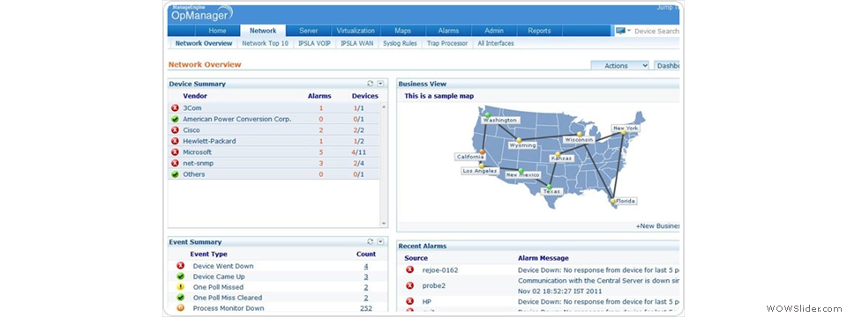Open Network Top 10 sub-menu

266,44
